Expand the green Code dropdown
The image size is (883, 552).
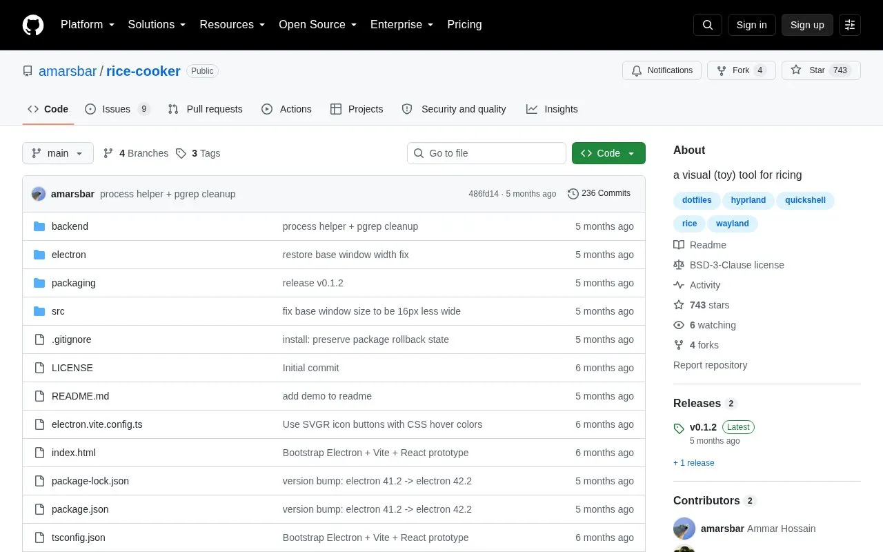coord(608,153)
